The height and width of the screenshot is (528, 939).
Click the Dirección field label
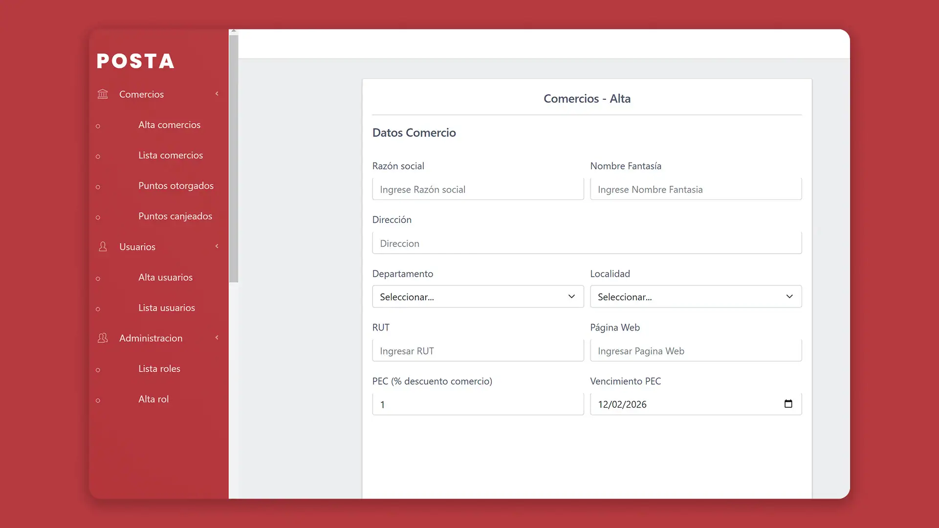click(392, 220)
